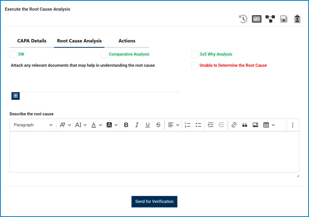Open the Actions tab
The height and width of the screenshot is (217, 309).
point(127,41)
